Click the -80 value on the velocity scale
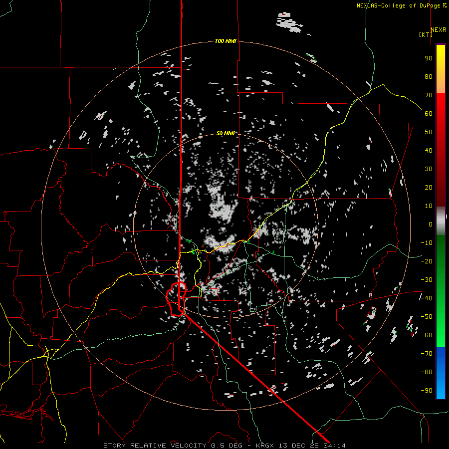Screen dimensions: 449x449 427,372
